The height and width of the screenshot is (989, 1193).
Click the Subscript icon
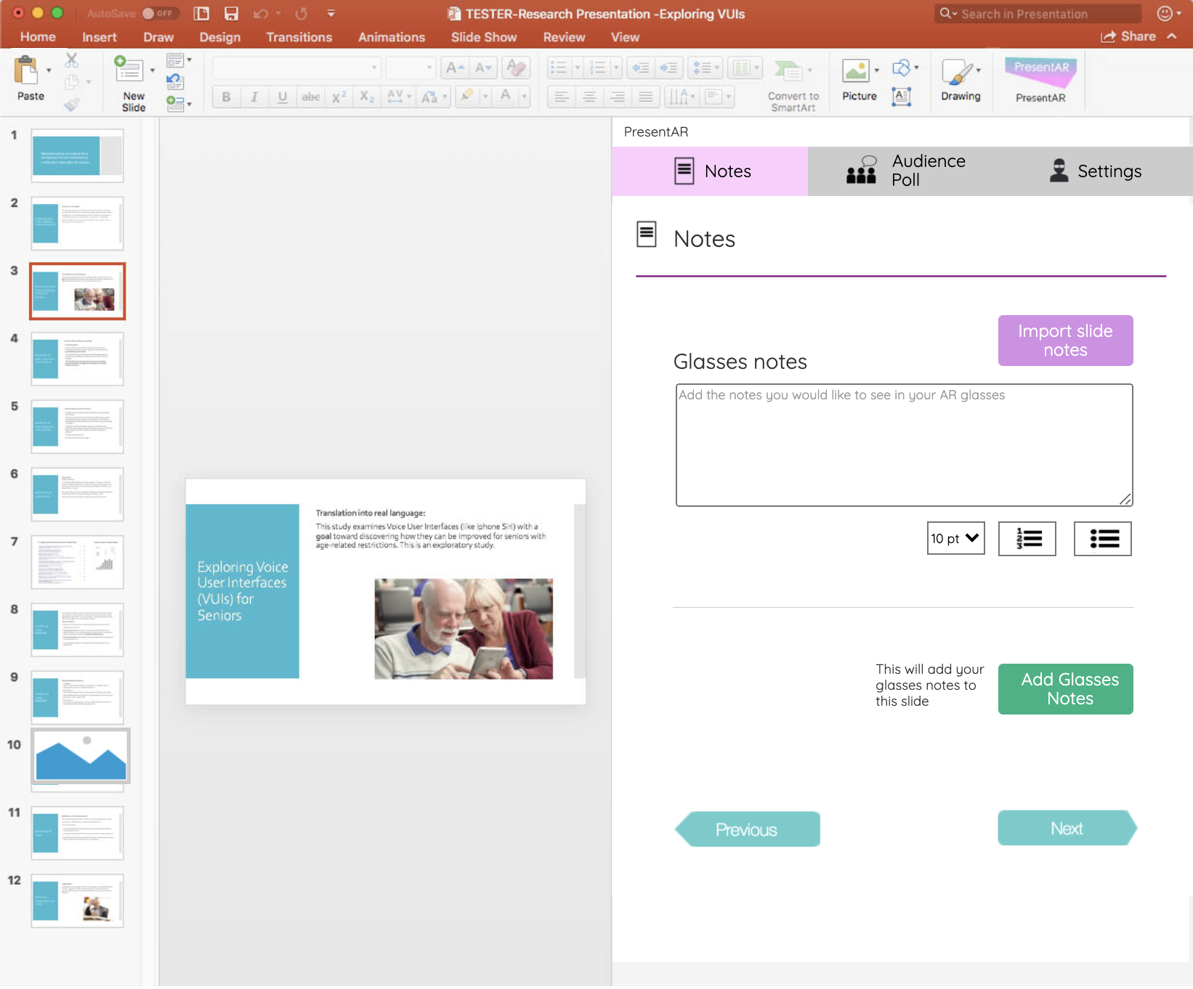(x=367, y=97)
